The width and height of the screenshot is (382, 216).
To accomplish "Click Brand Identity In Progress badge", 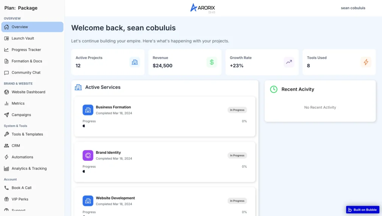I will pos(237,155).
